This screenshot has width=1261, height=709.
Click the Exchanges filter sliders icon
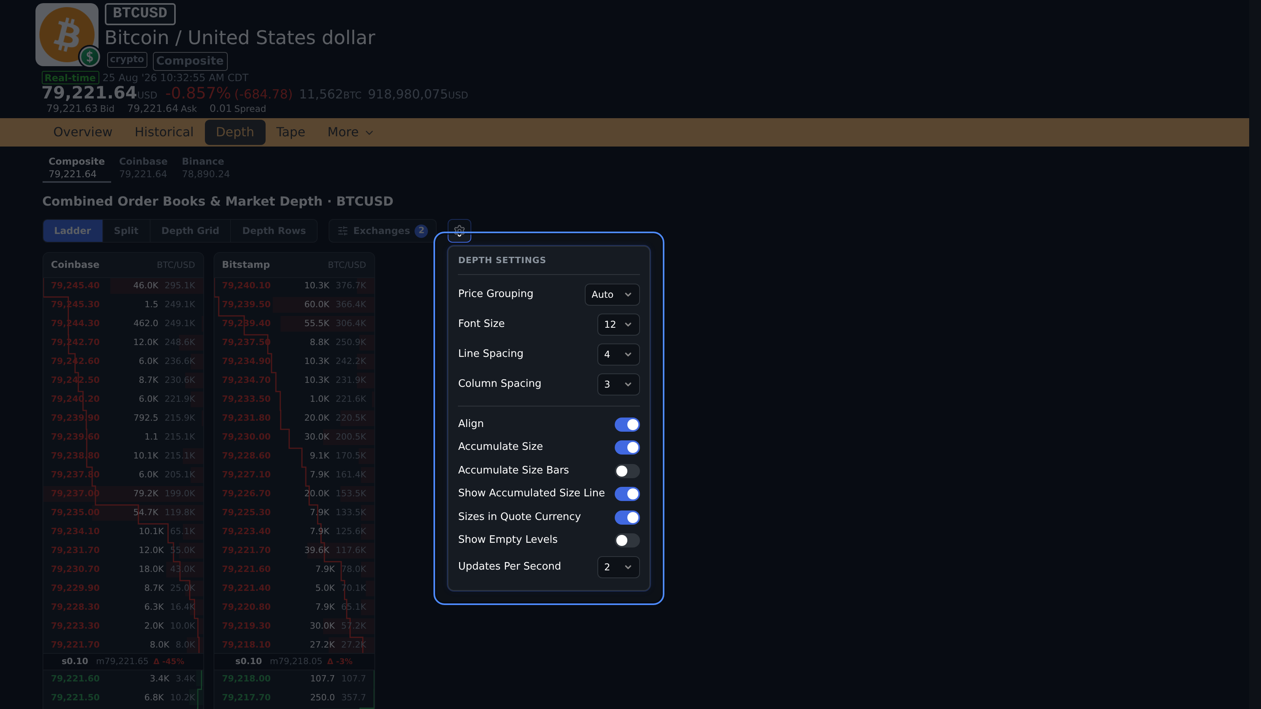pos(343,230)
